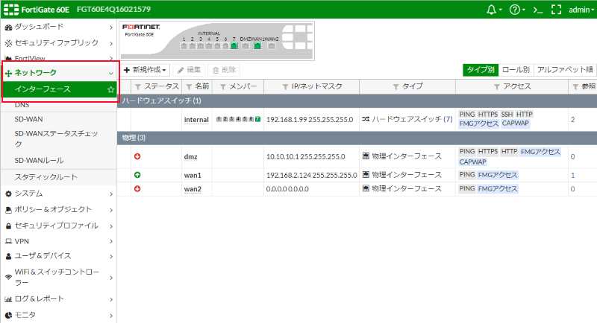Click the WAN2 port on device diagram
The image size is (597, 323).
[x=272, y=46]
